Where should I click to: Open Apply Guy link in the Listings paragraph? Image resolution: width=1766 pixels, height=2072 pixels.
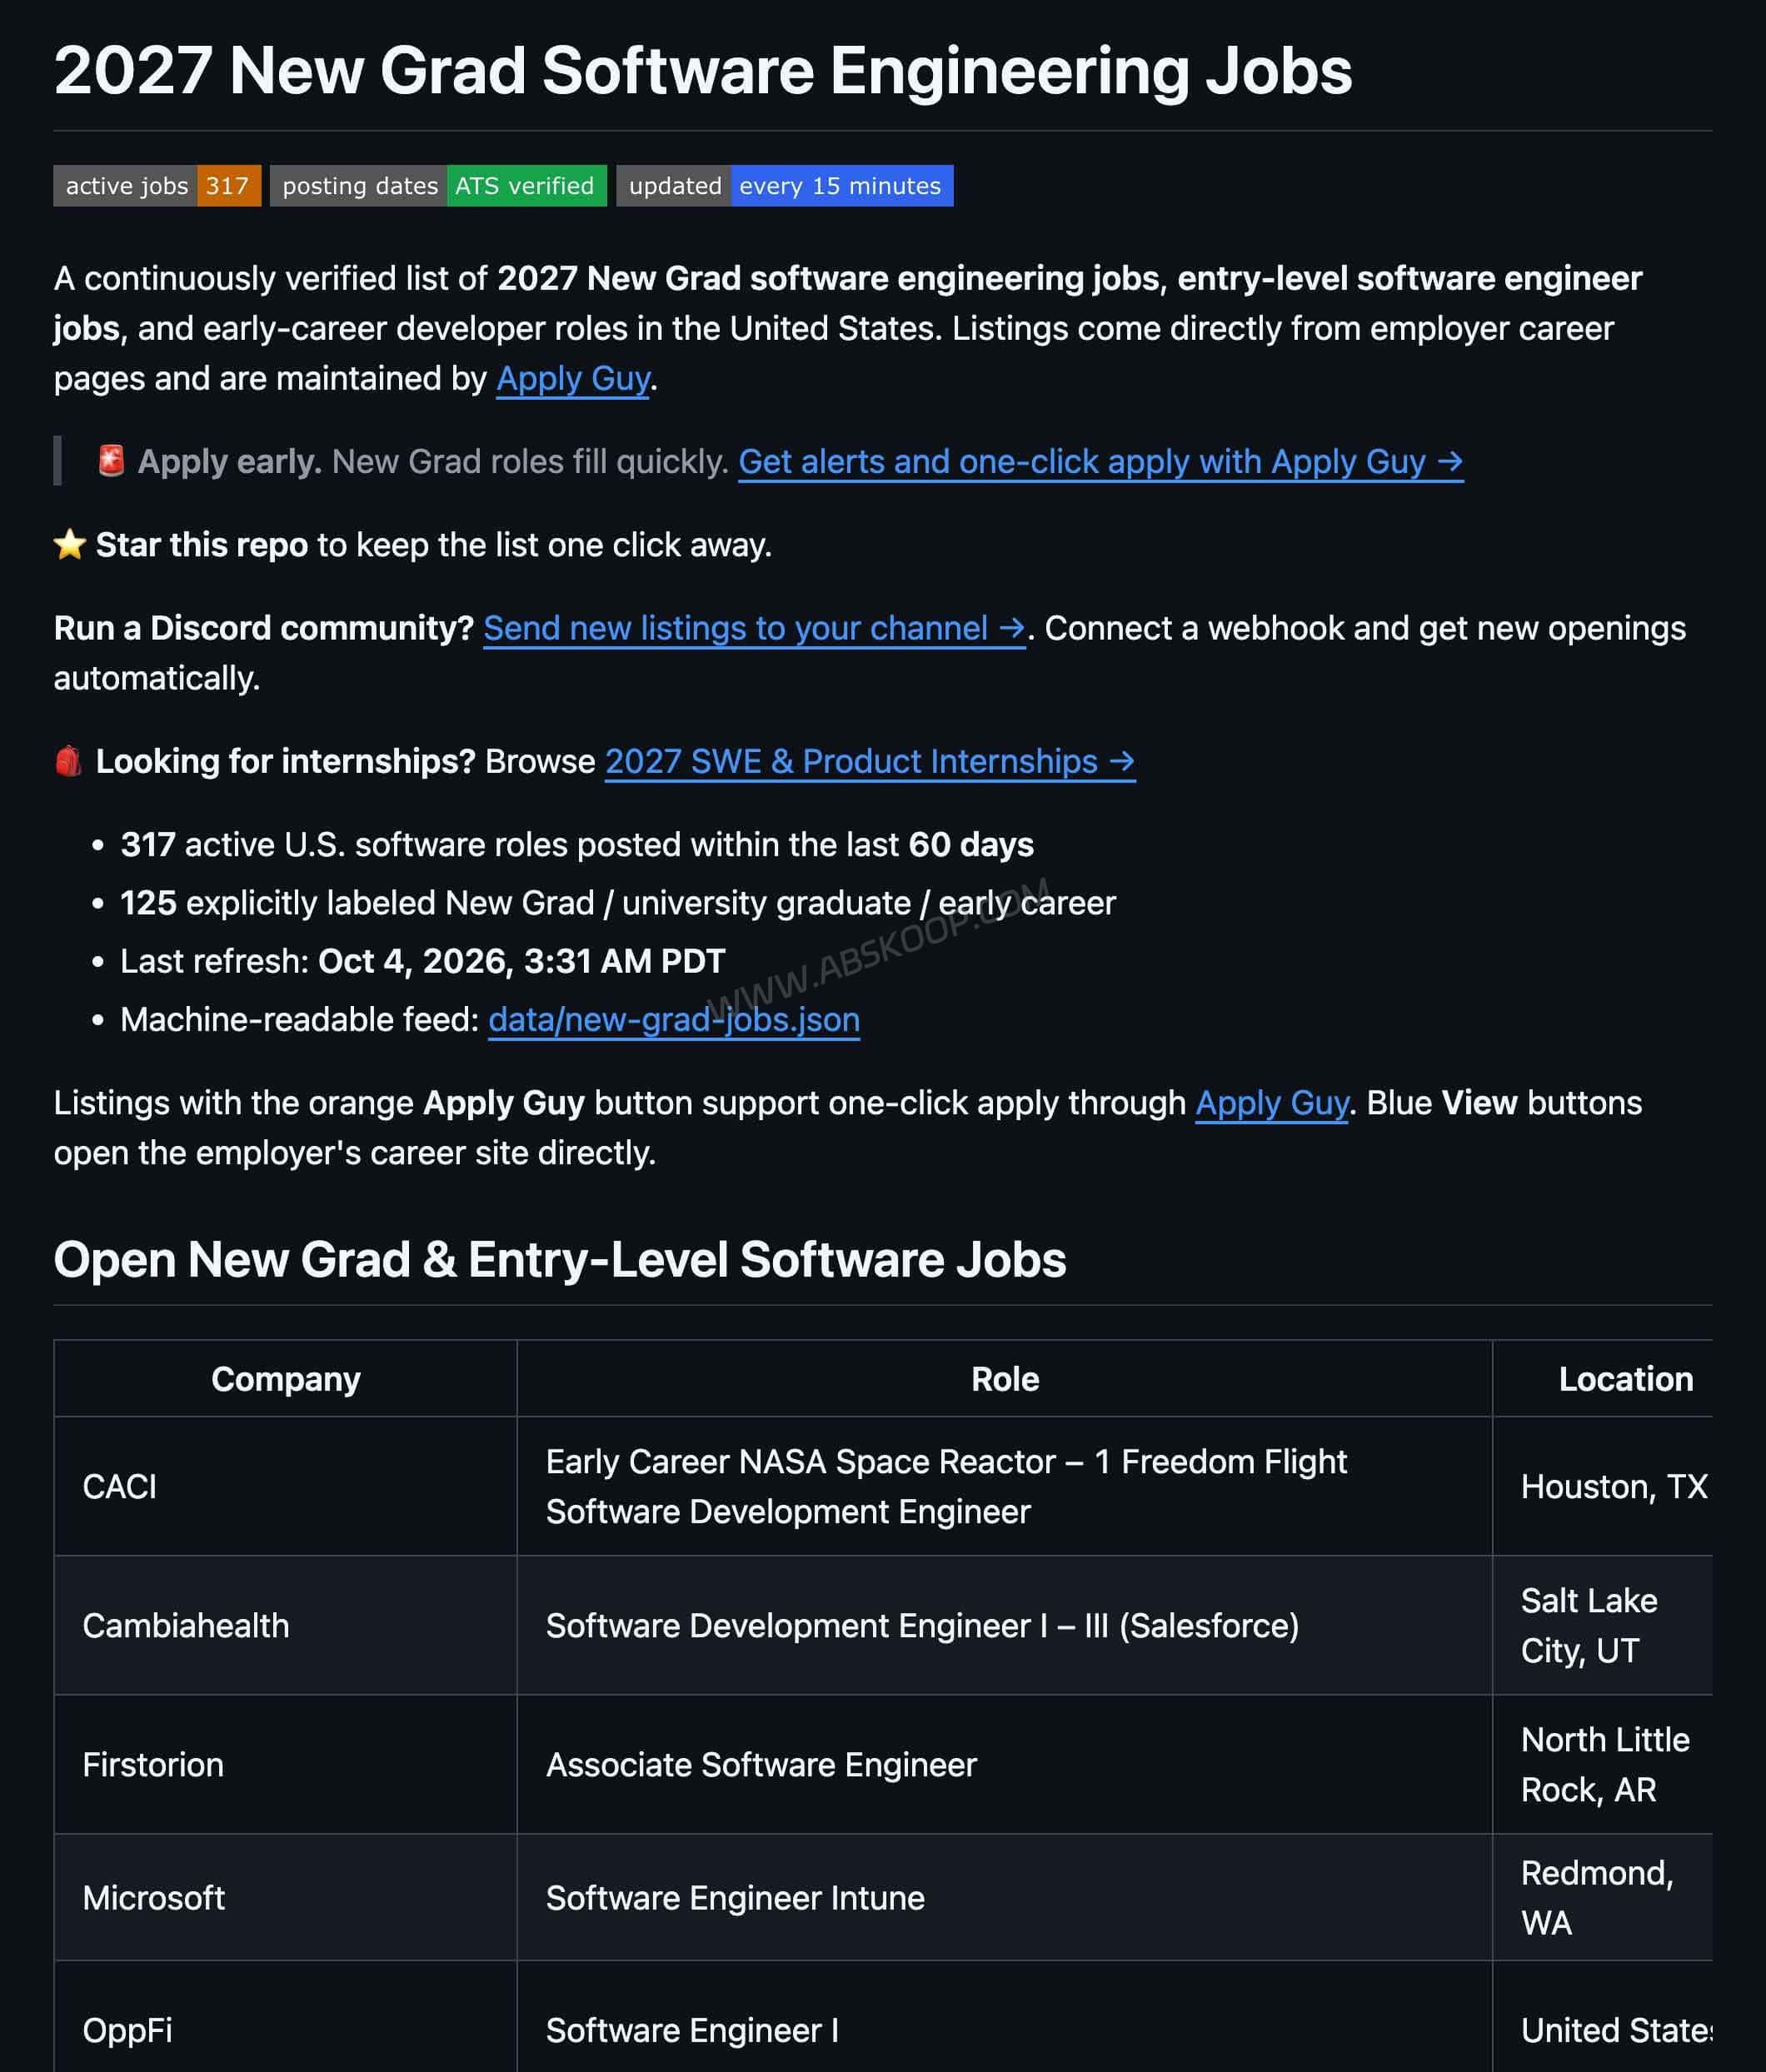pos(1272,1103)
